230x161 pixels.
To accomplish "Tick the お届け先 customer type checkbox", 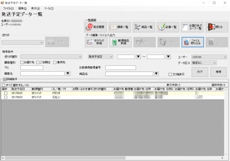I will coord(22,63).
